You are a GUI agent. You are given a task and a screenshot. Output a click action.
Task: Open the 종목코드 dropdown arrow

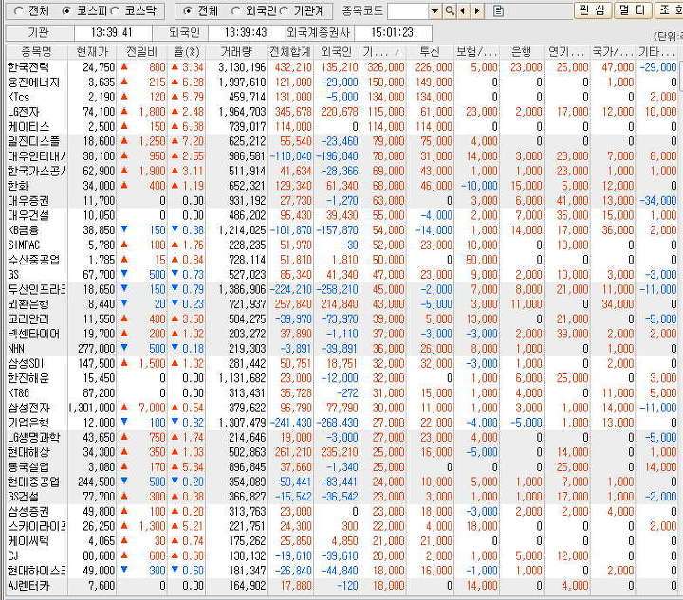434,11
